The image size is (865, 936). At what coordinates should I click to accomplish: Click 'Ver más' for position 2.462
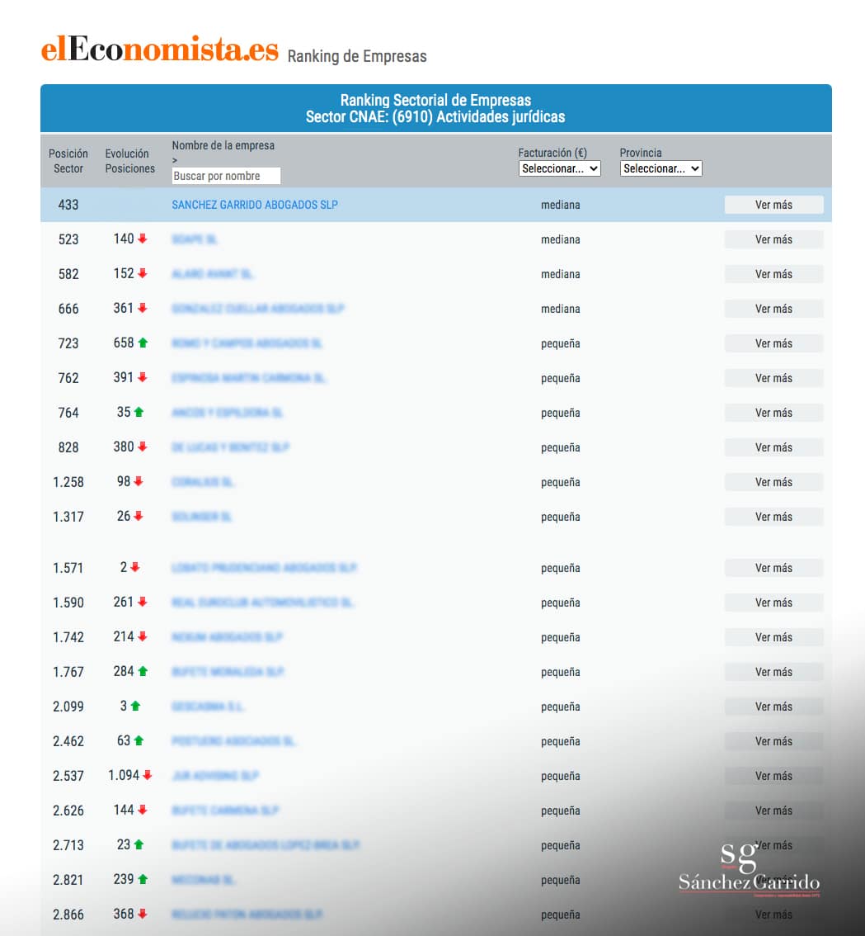773,741
